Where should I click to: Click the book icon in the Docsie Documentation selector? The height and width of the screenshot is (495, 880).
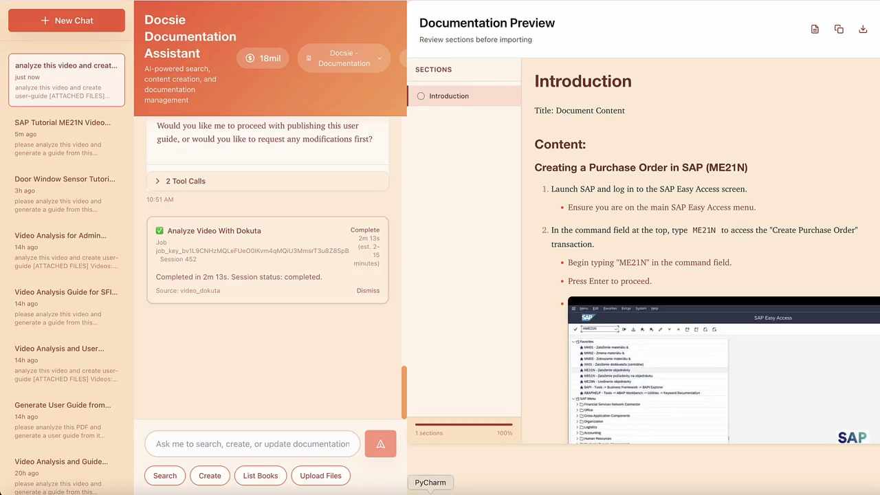tap(309, 58)
